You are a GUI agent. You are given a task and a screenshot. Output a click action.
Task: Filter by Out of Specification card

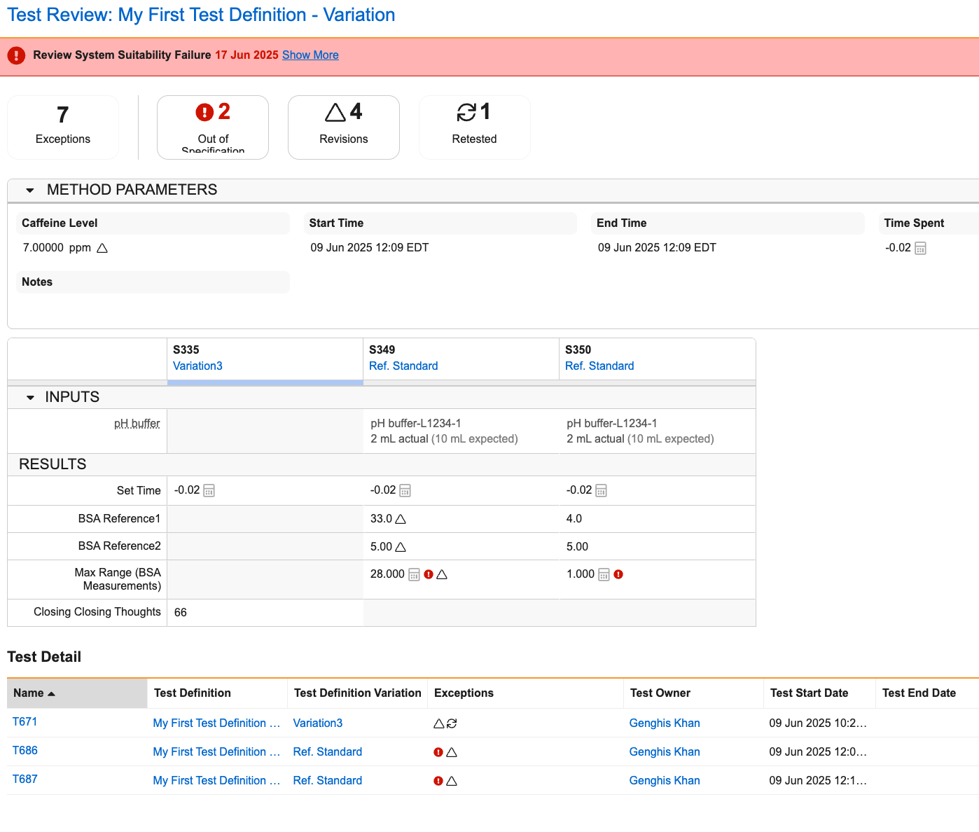click(213, 127)
